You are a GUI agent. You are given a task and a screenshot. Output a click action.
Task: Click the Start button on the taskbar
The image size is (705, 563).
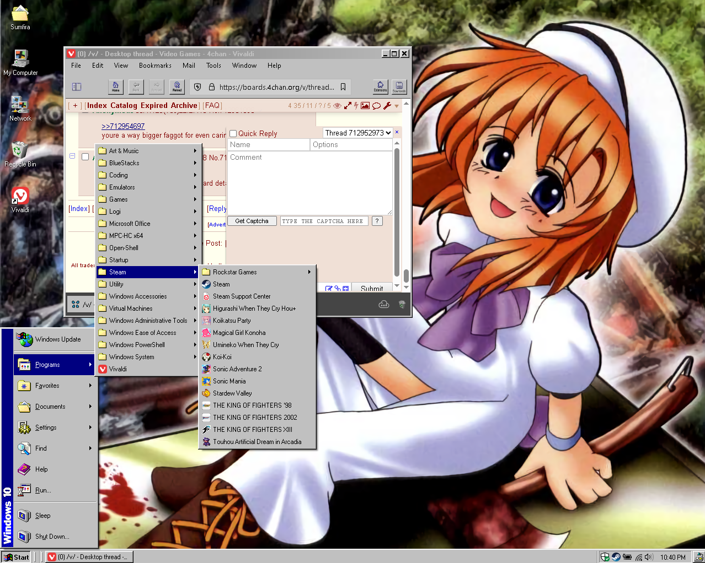click(16, 557)
